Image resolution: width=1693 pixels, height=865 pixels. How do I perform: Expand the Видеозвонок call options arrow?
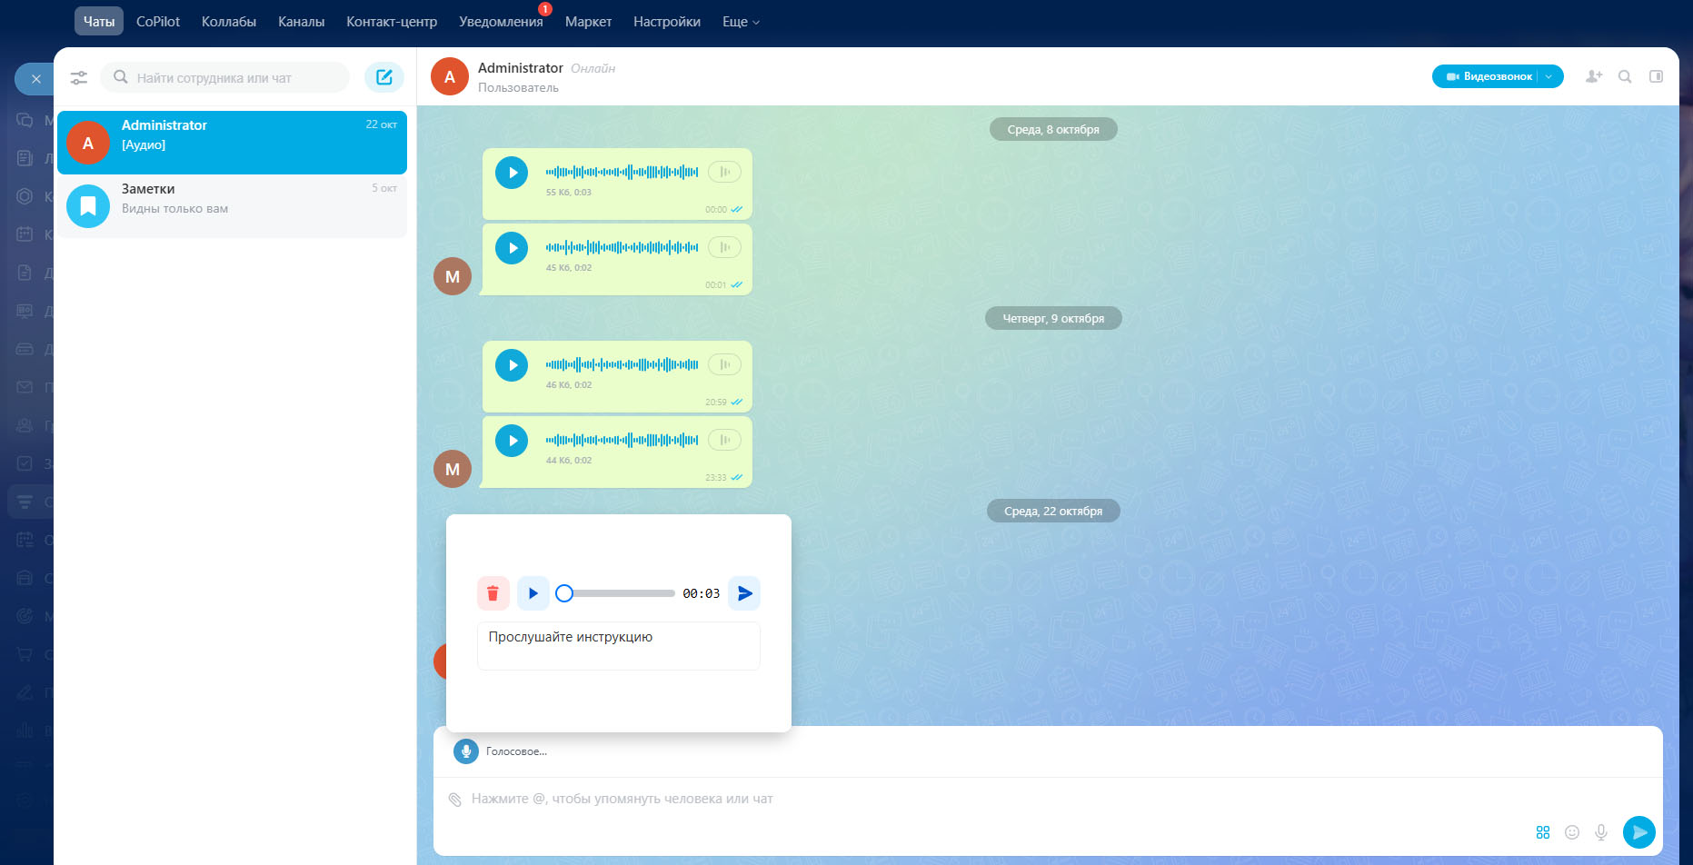1549,76
